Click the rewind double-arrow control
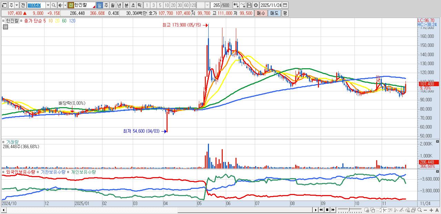This screenshot has width=441, height=214. tap(321, 210)
